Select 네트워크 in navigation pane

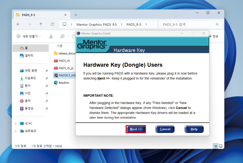click(28, 131)
